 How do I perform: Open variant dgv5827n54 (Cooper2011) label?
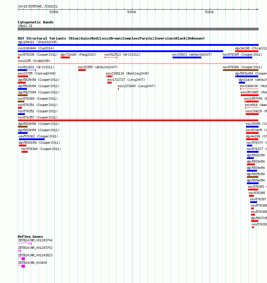pos(39,93)
